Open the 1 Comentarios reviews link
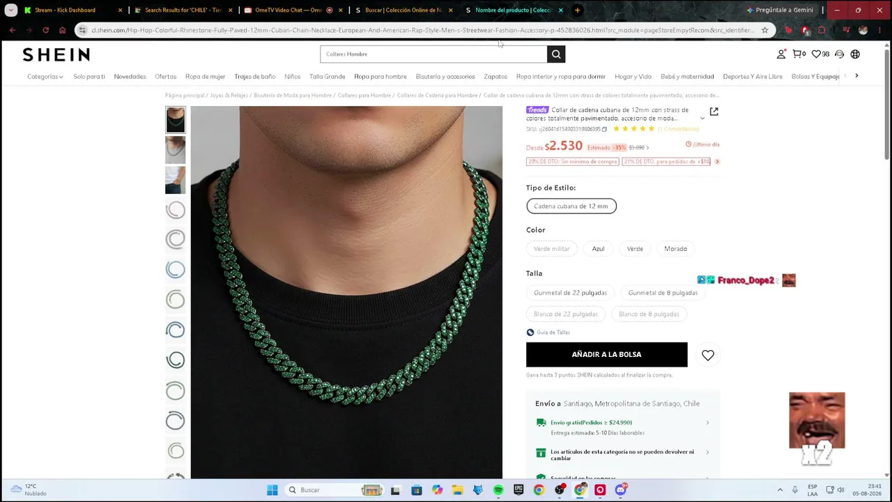Image resolution: width=892 pixels, height=502 pixels. [678, 129]
